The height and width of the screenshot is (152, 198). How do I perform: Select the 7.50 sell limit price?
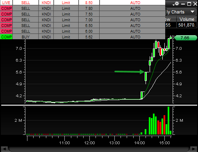(x=89, y=14)
